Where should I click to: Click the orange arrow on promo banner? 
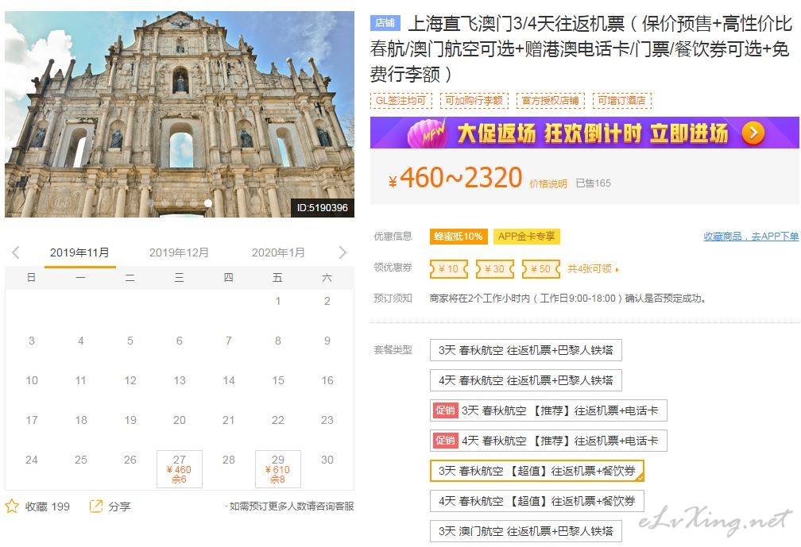pyautogui.click(x=753, y=133)
